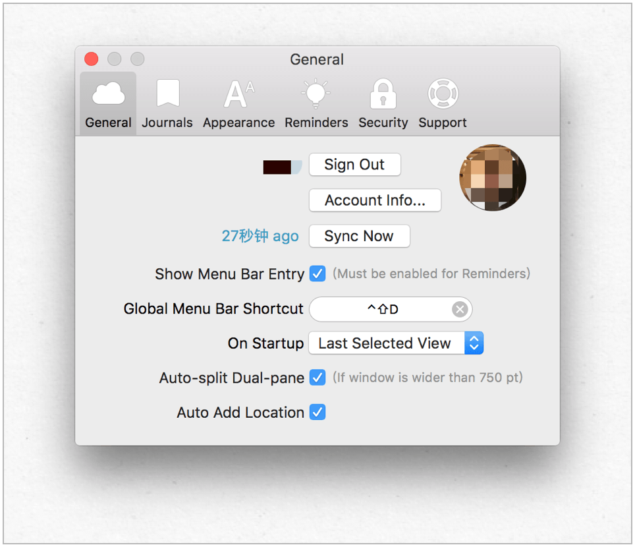This screenshot has width=635, height=547.
Task: Click the Sign Out button
Action: pyautogui.click(x=355, y=165)
